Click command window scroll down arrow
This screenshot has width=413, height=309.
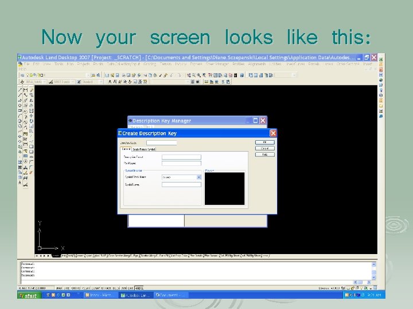point(374,278)
